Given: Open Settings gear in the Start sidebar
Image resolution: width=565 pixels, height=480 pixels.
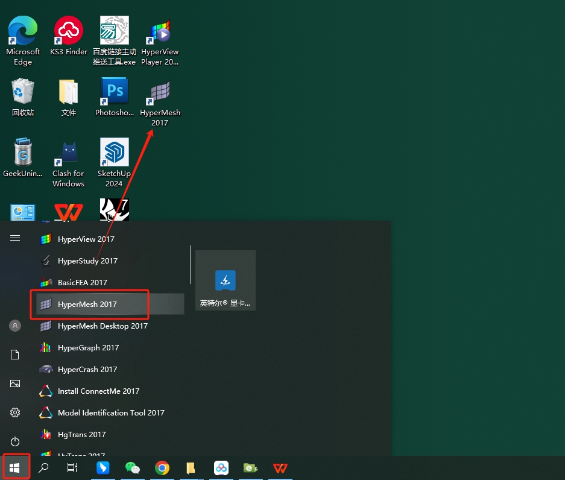Looking at the screenshot, I should point(15,412).
